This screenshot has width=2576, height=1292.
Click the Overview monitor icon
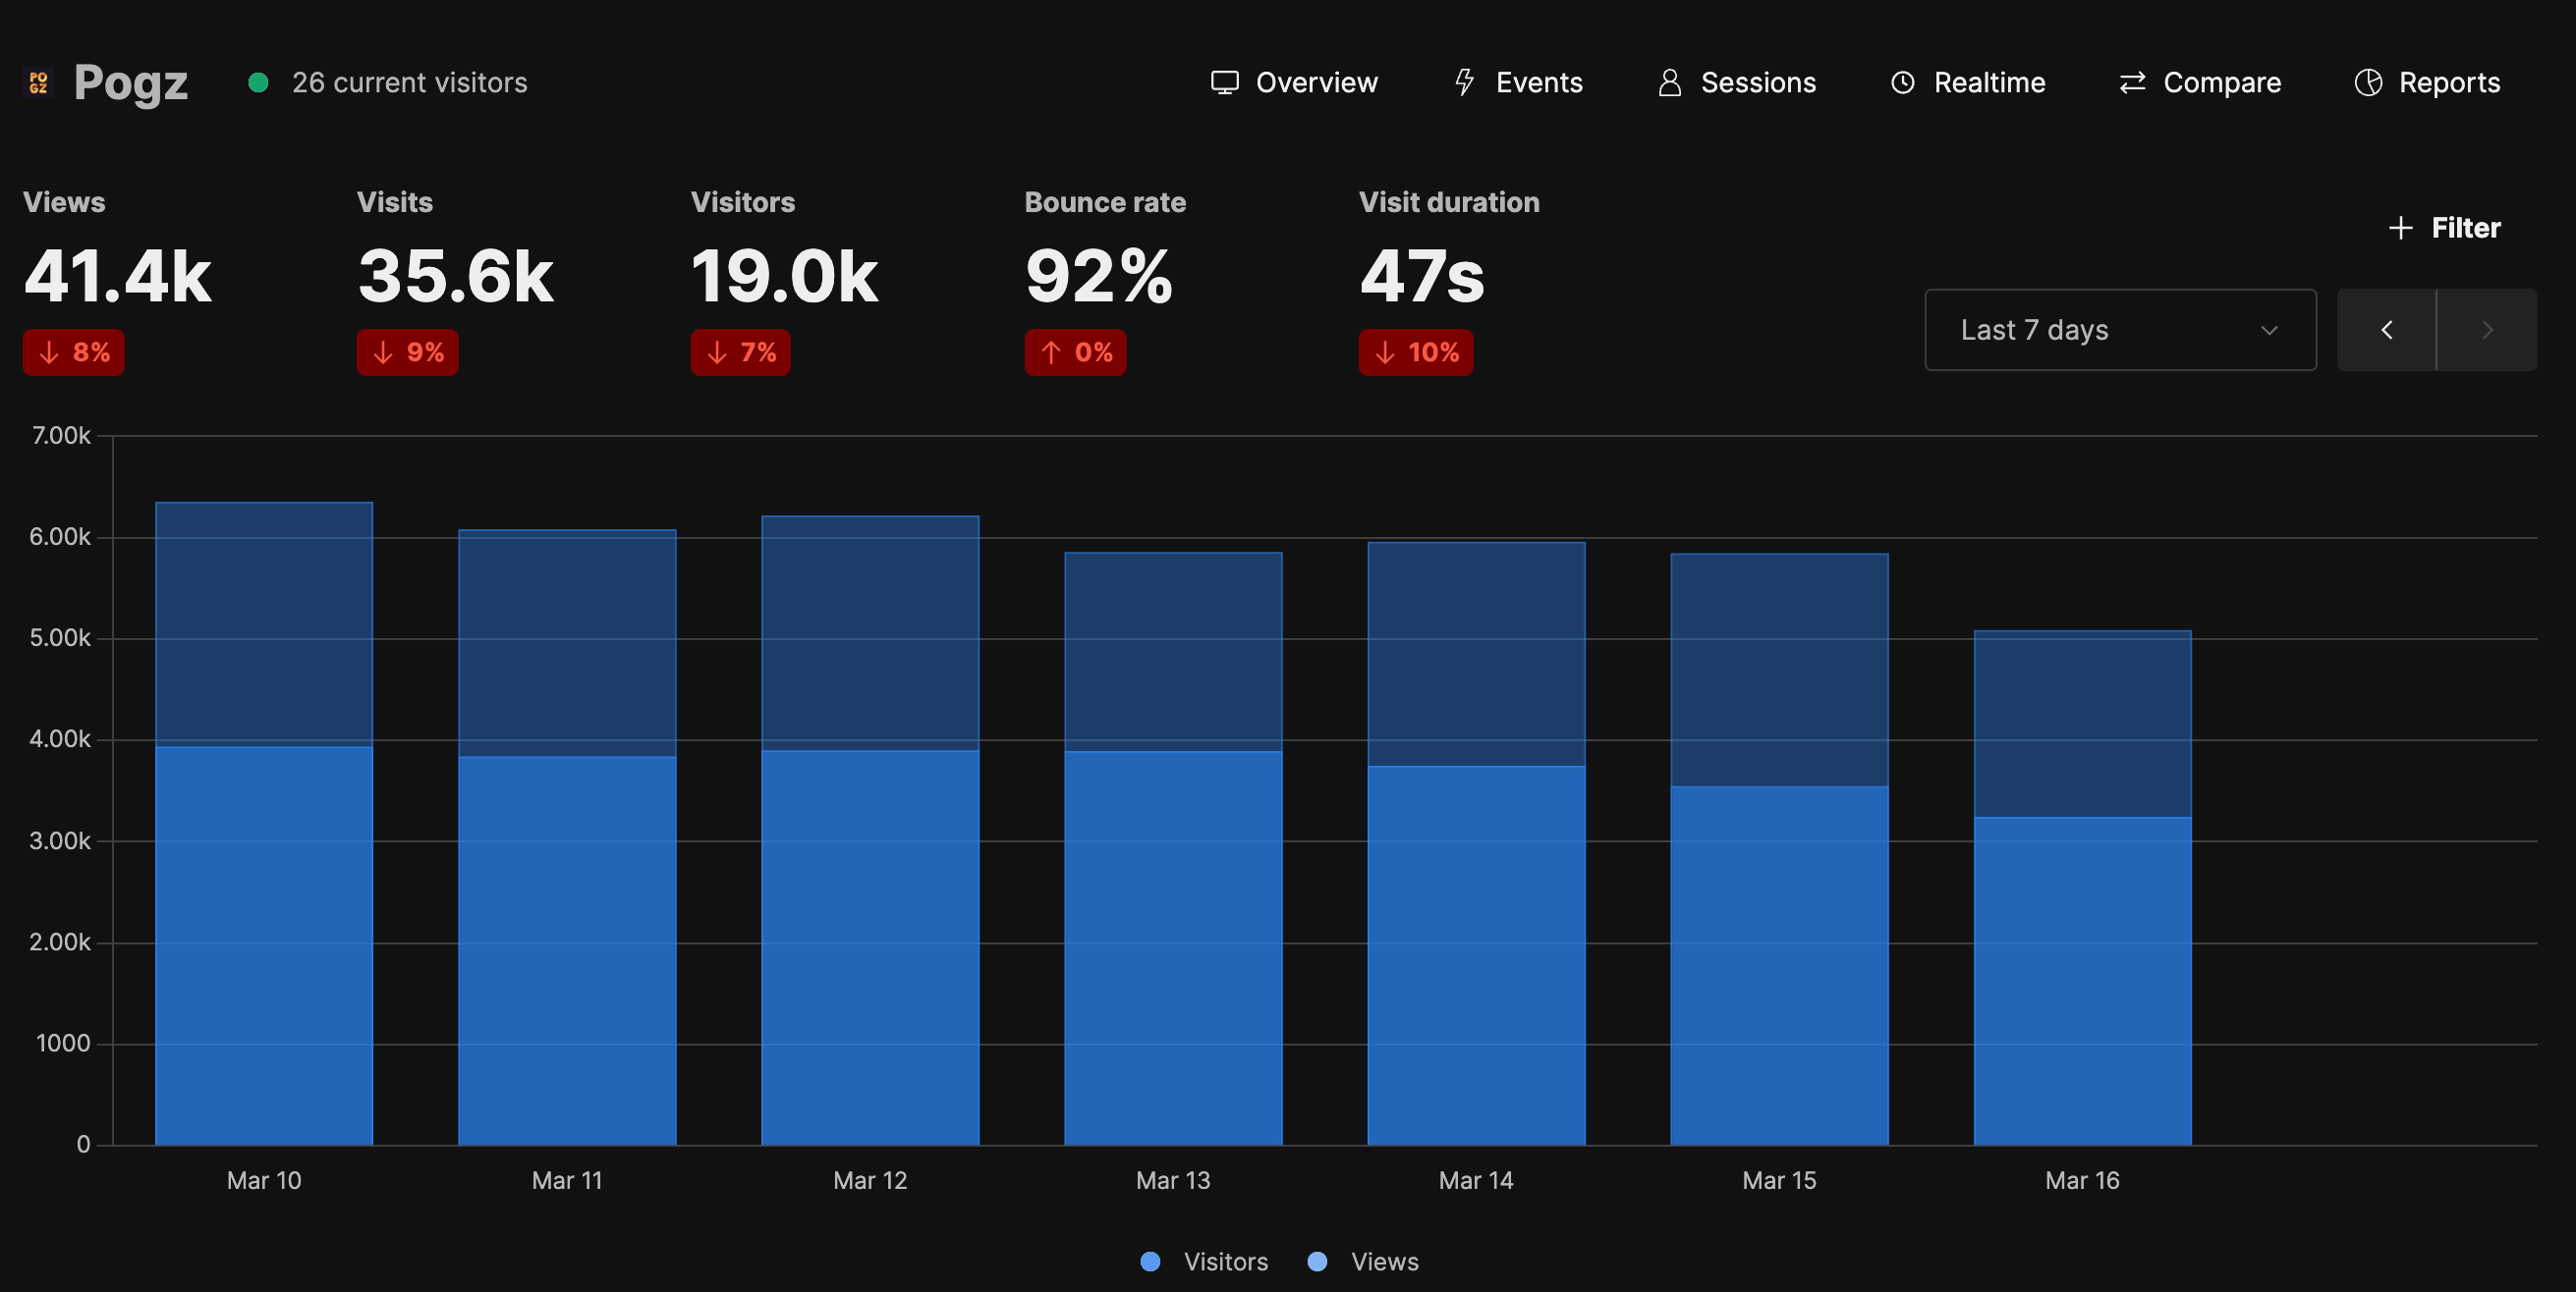click(1224, 81)
